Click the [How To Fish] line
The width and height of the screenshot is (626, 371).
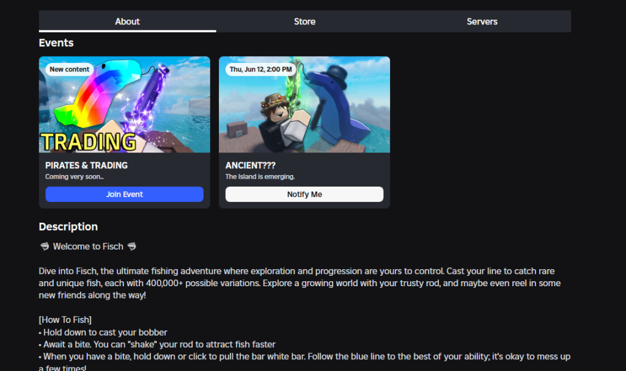click(65, 320)
